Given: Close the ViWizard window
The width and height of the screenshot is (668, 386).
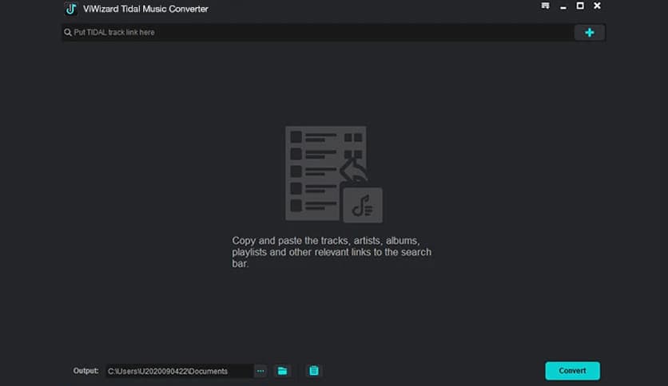Looking at the screenshot, I should pyautogui.click(x=597, y=6).
